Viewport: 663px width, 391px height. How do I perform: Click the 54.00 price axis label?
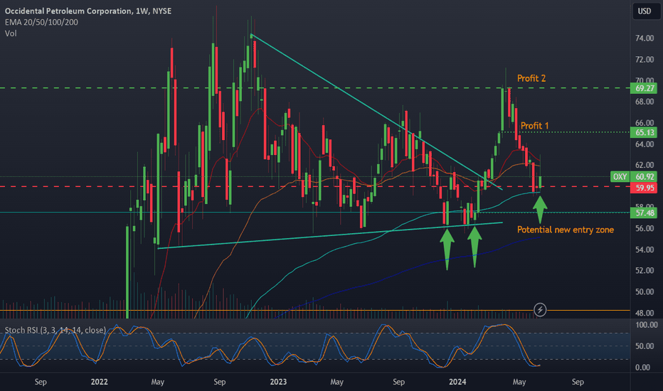645,250
